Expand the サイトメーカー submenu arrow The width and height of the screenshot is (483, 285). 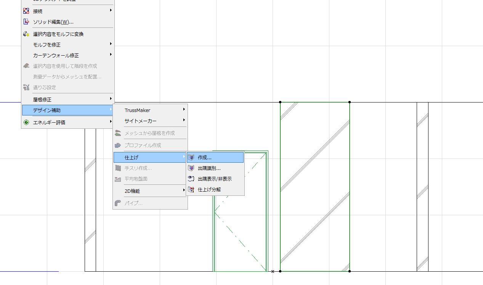pyautogui.click(x=184, y=120)
